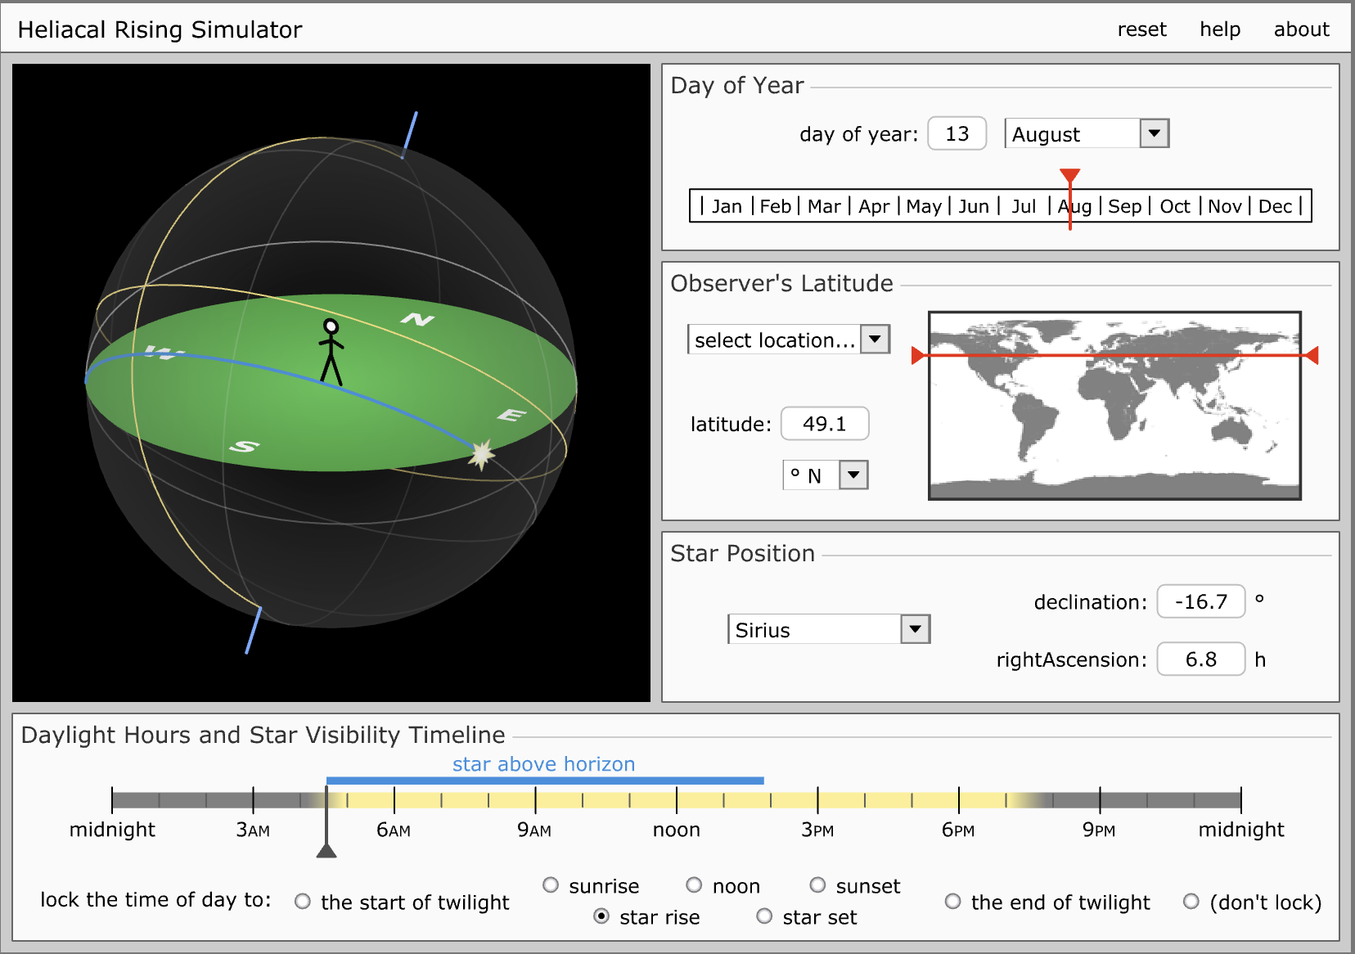This screenshot has width=1355, height=954.
Task: Lock time to noon
Action: point(694,884)
